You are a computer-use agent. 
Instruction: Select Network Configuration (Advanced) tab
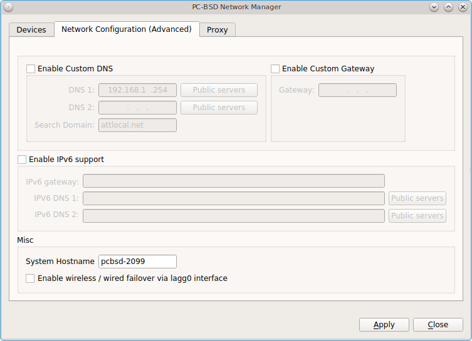click(x=127, y=29)
